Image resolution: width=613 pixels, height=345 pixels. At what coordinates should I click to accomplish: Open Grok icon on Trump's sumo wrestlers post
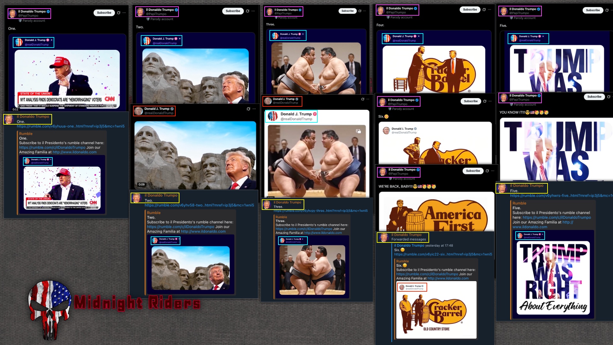(x=363, y=99)
